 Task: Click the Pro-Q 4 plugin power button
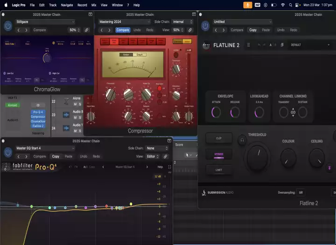pos(8,153)
